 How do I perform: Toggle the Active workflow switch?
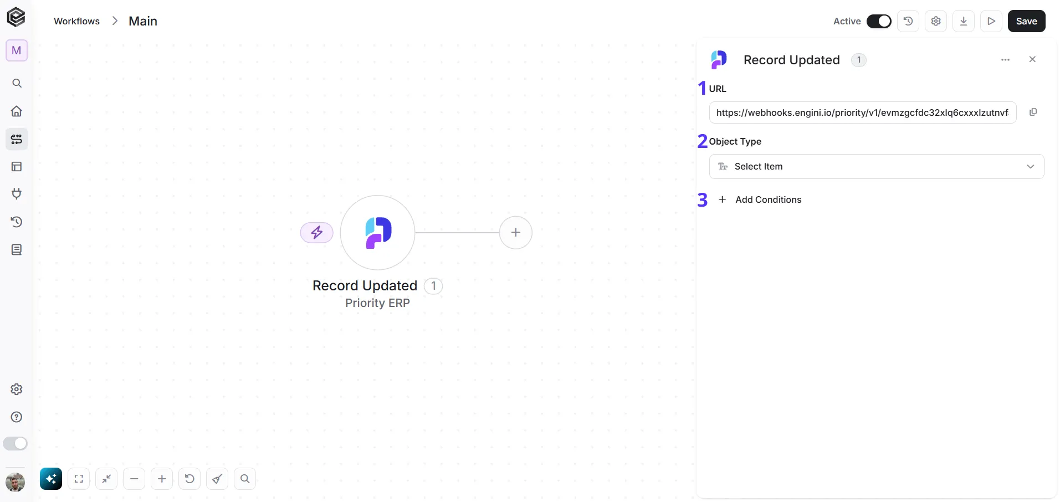879,21
